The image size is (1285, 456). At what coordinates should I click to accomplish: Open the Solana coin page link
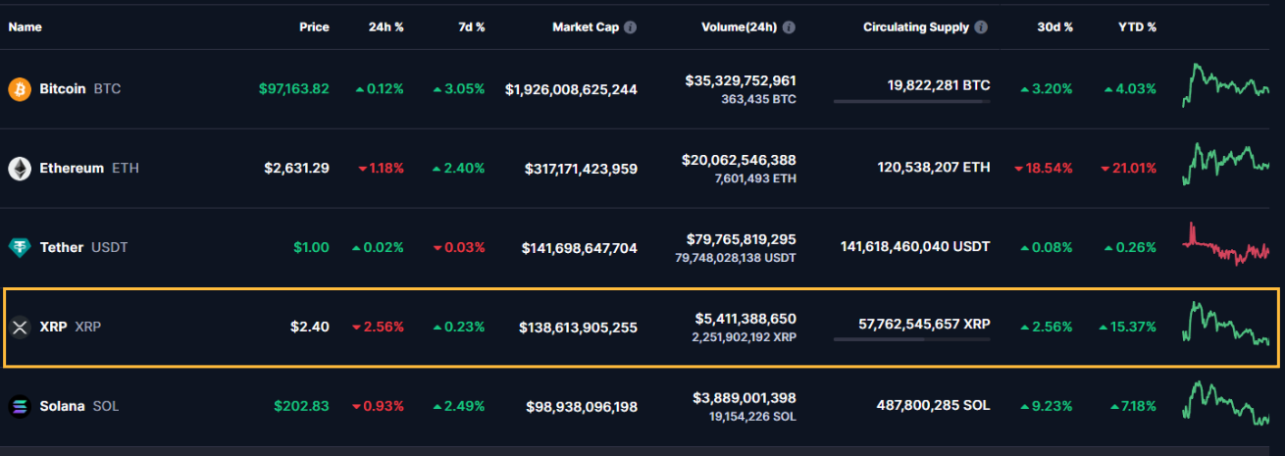79,406
